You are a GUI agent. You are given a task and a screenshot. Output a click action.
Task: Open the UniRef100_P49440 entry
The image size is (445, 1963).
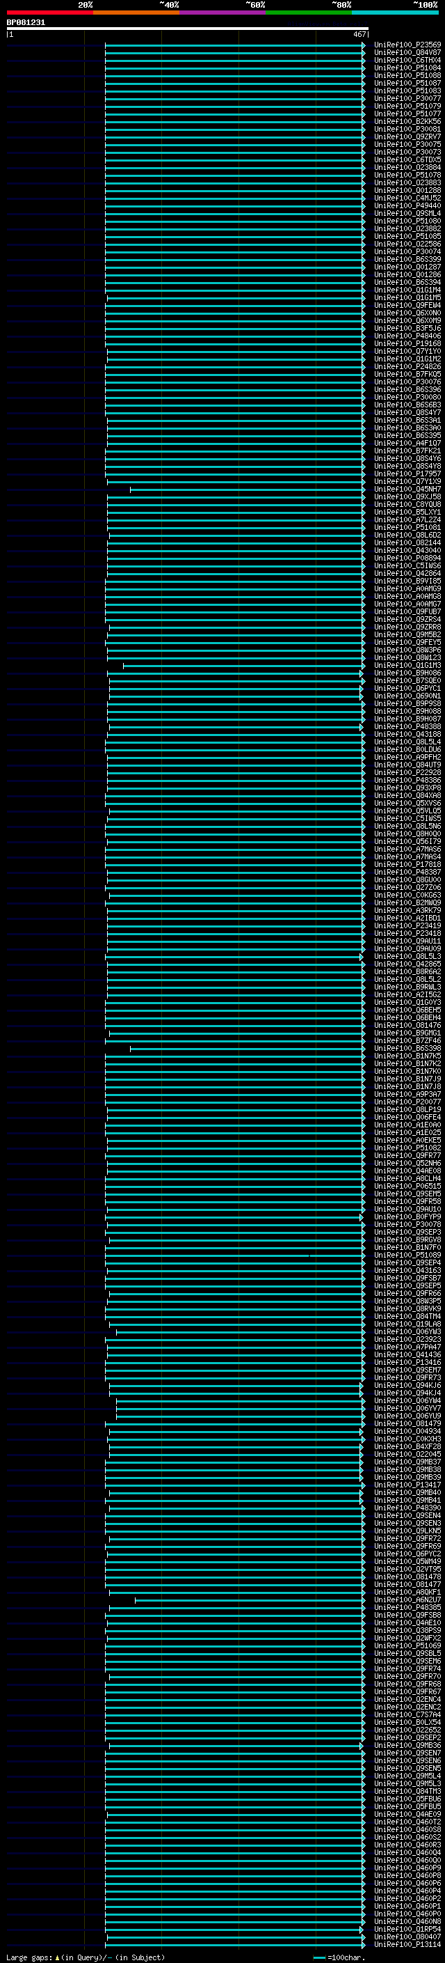click(407, 205)
